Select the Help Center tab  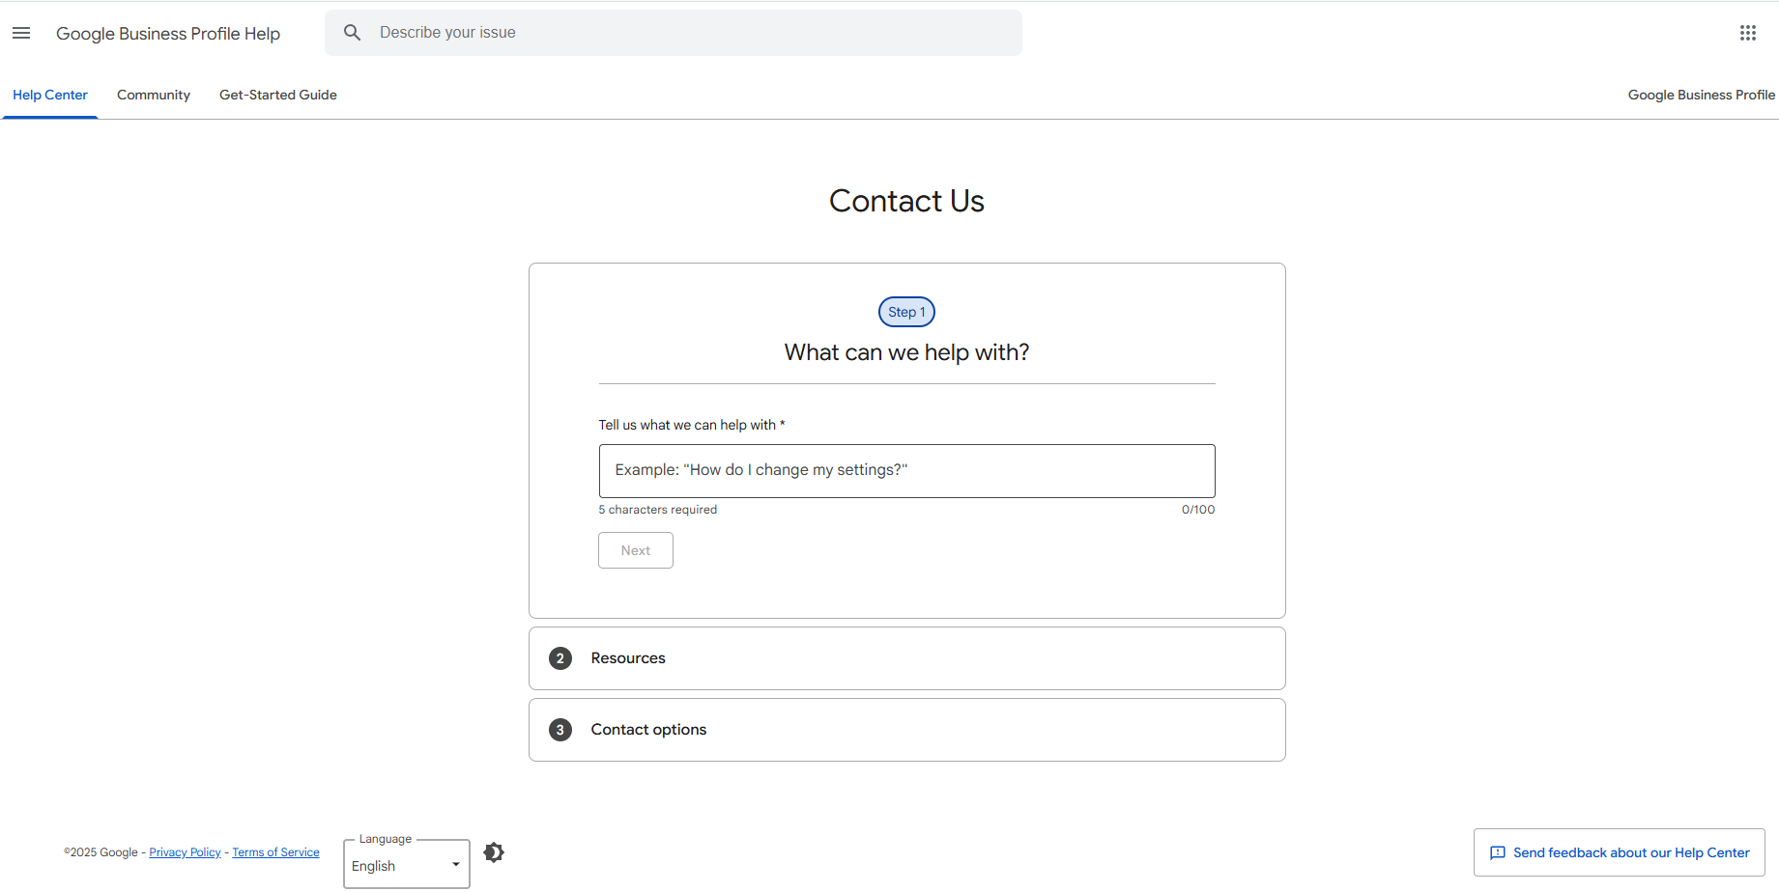tap(49, 95)
